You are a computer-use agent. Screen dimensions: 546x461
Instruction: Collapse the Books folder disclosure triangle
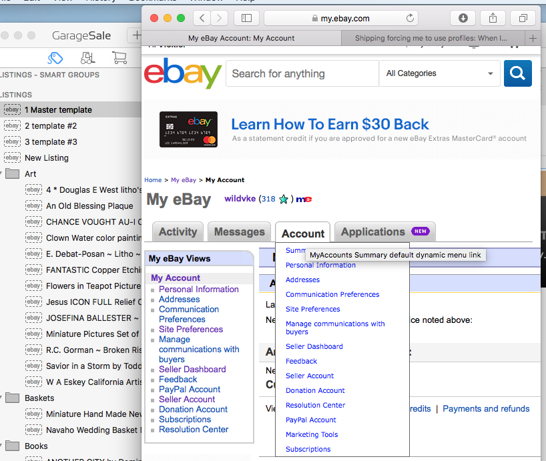point(1,446)
